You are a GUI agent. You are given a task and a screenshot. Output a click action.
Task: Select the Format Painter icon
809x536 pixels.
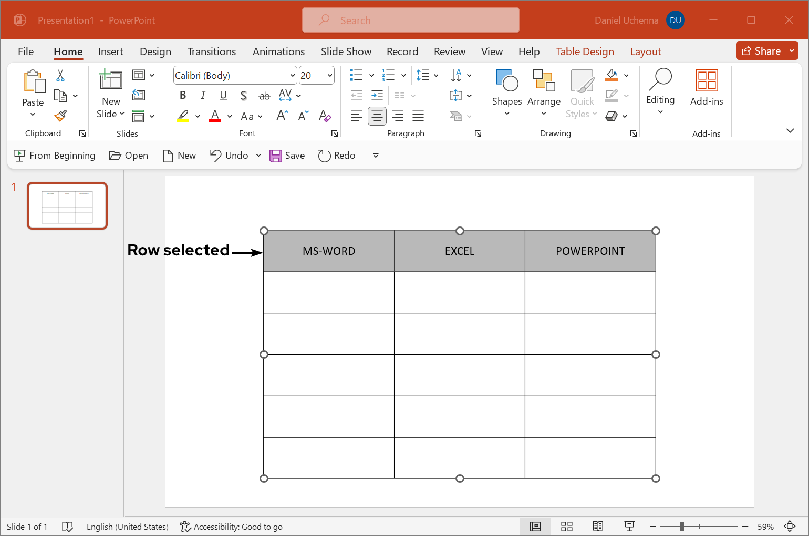60,115
